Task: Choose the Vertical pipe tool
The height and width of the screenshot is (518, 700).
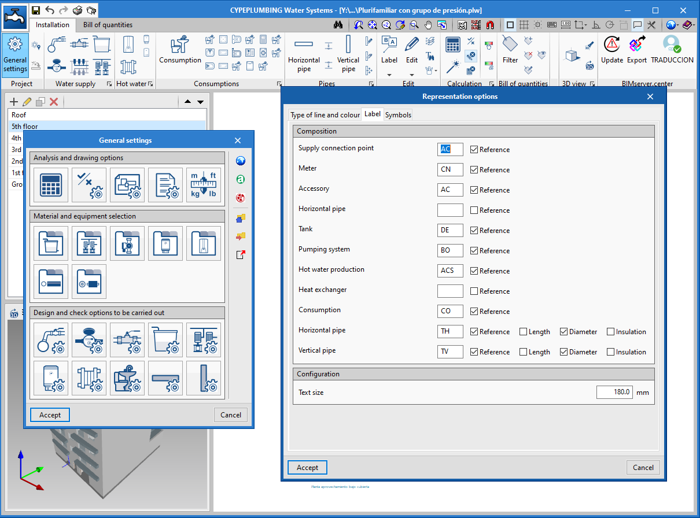Action: [x=348, y=54]
